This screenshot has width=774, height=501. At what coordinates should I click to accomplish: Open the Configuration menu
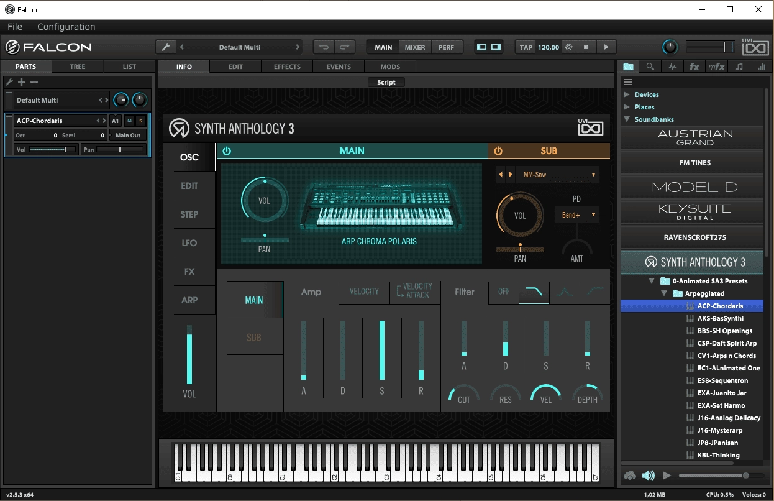(x=66, y=27)
